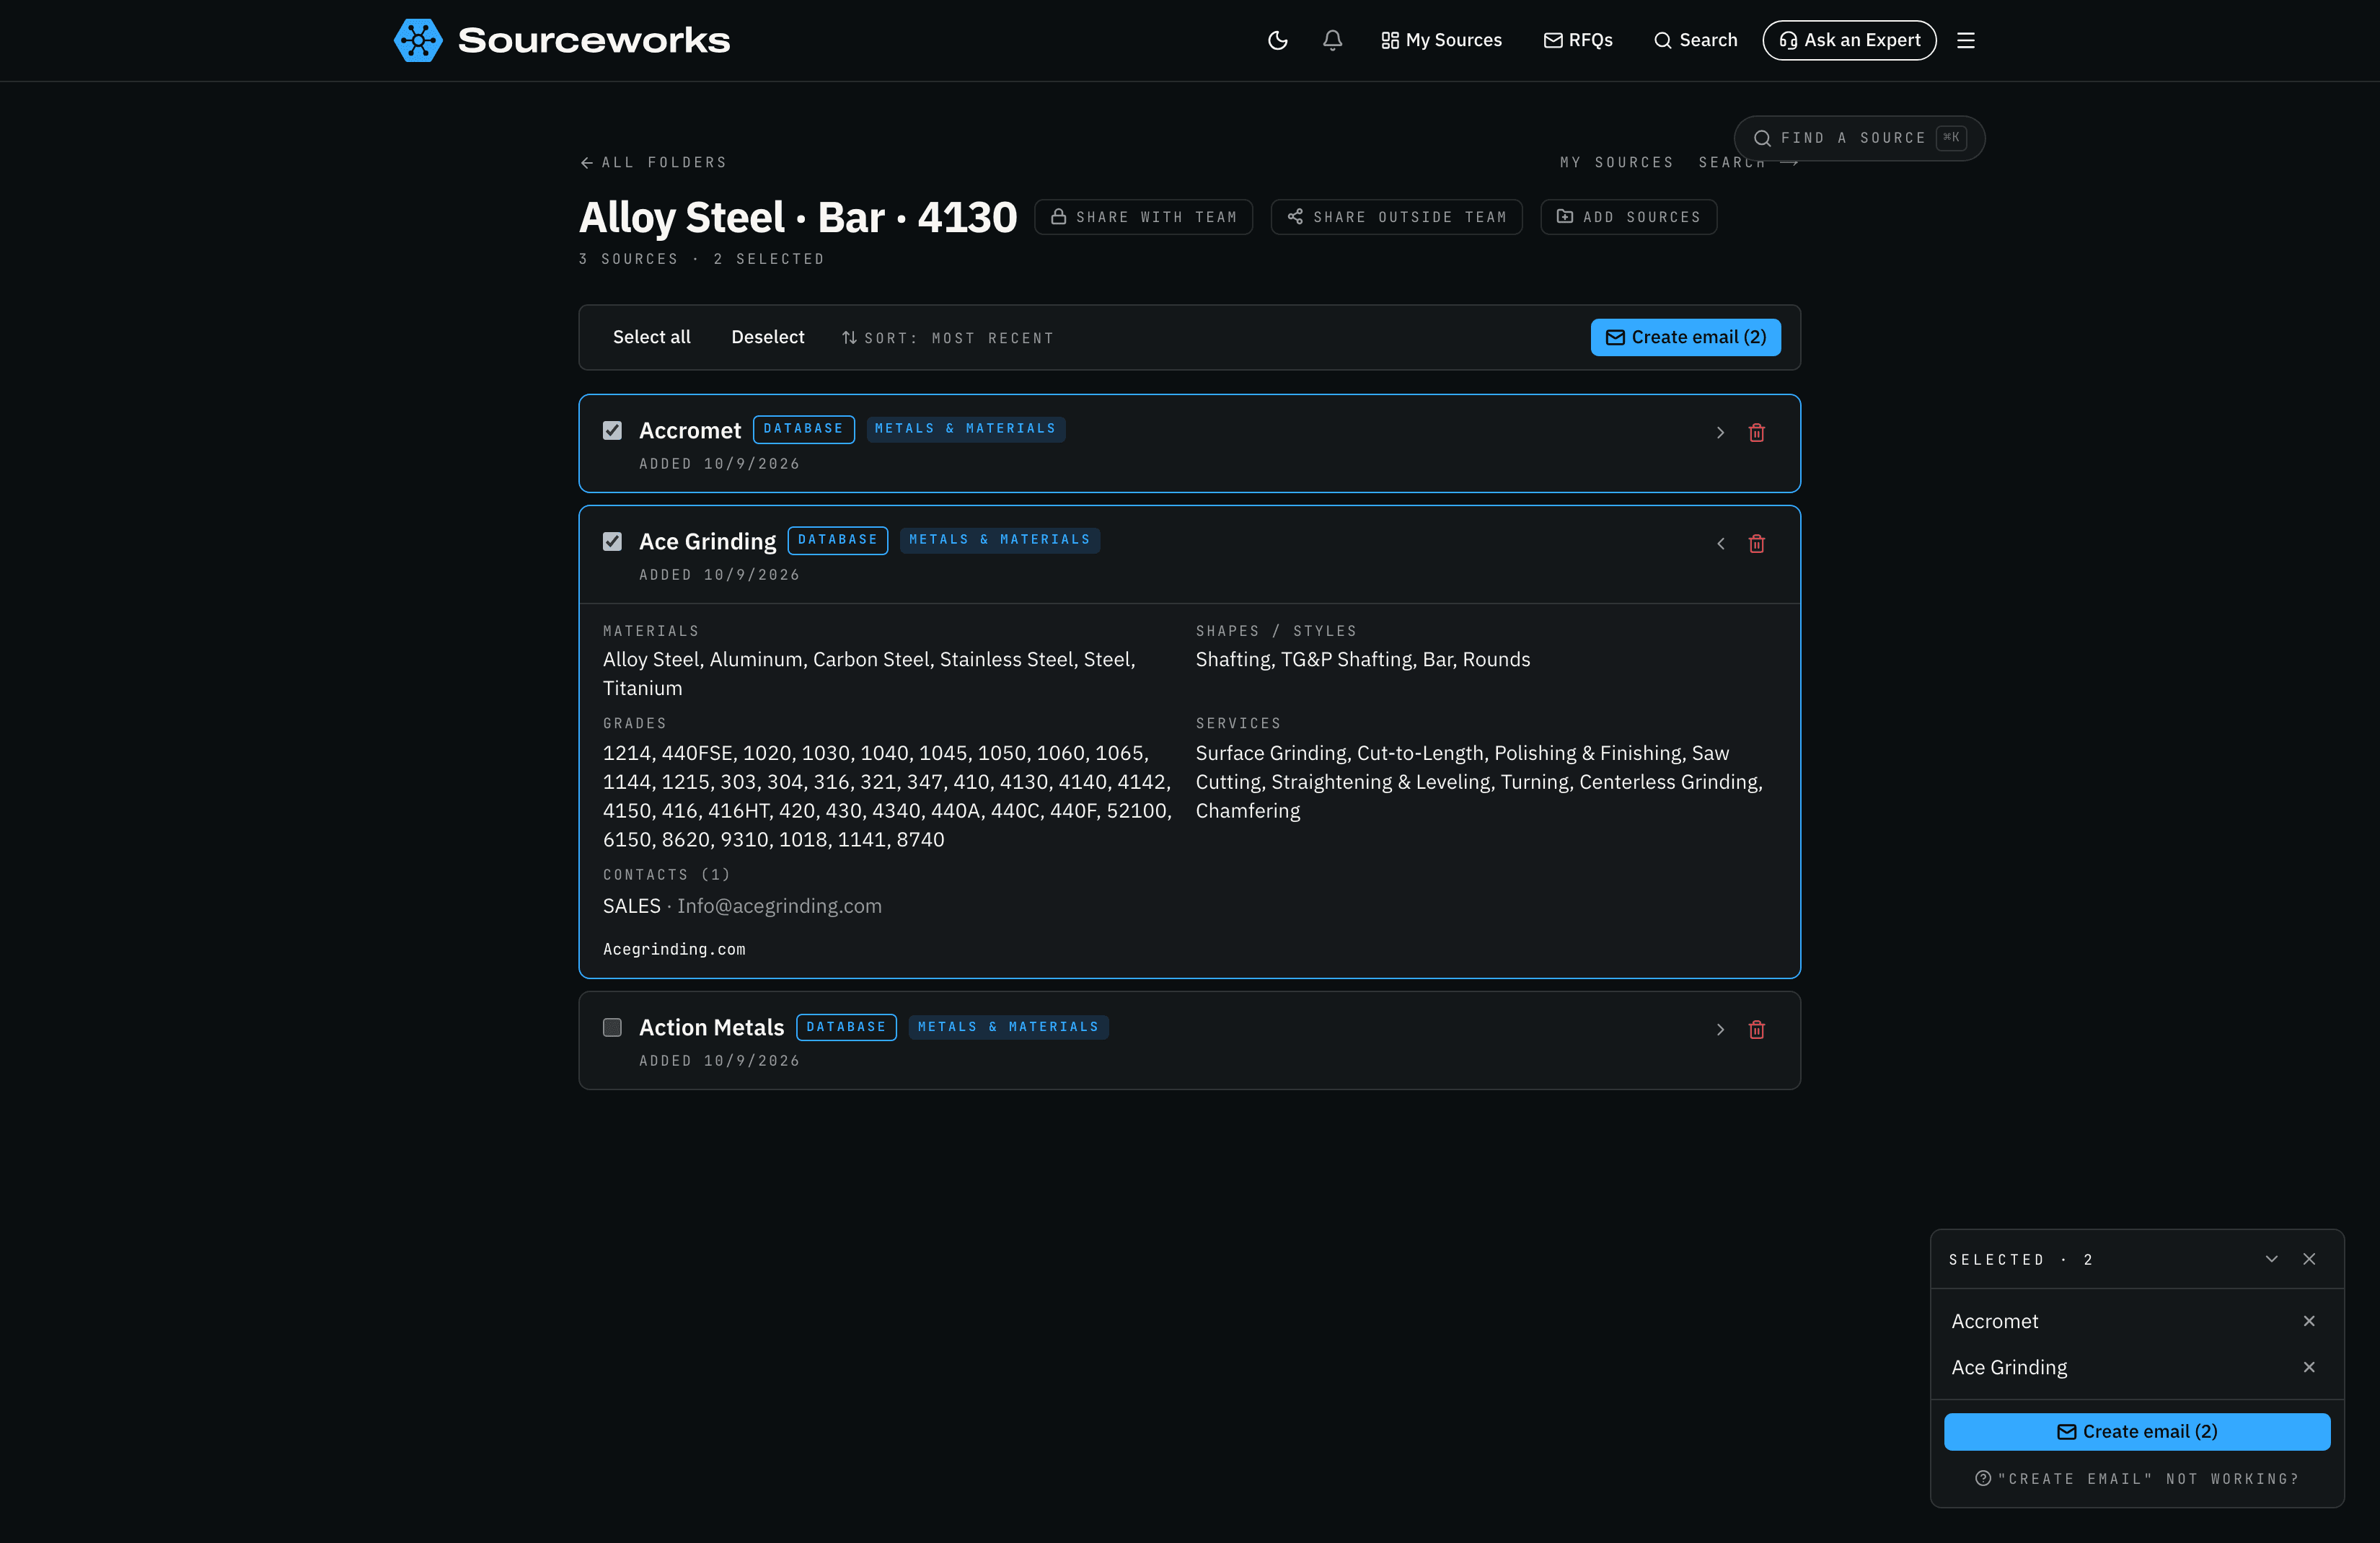Delete the Accromet source

[1756, 432]
